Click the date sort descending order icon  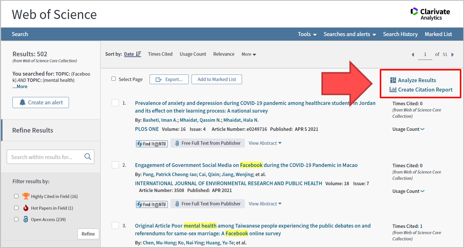point(138,54)
